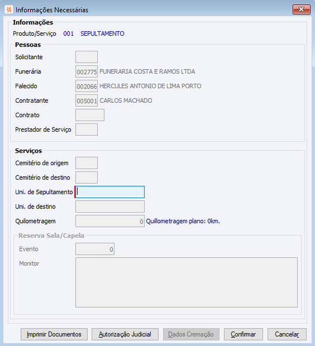Confirm the form with Confirmar

tap(243, 334)
